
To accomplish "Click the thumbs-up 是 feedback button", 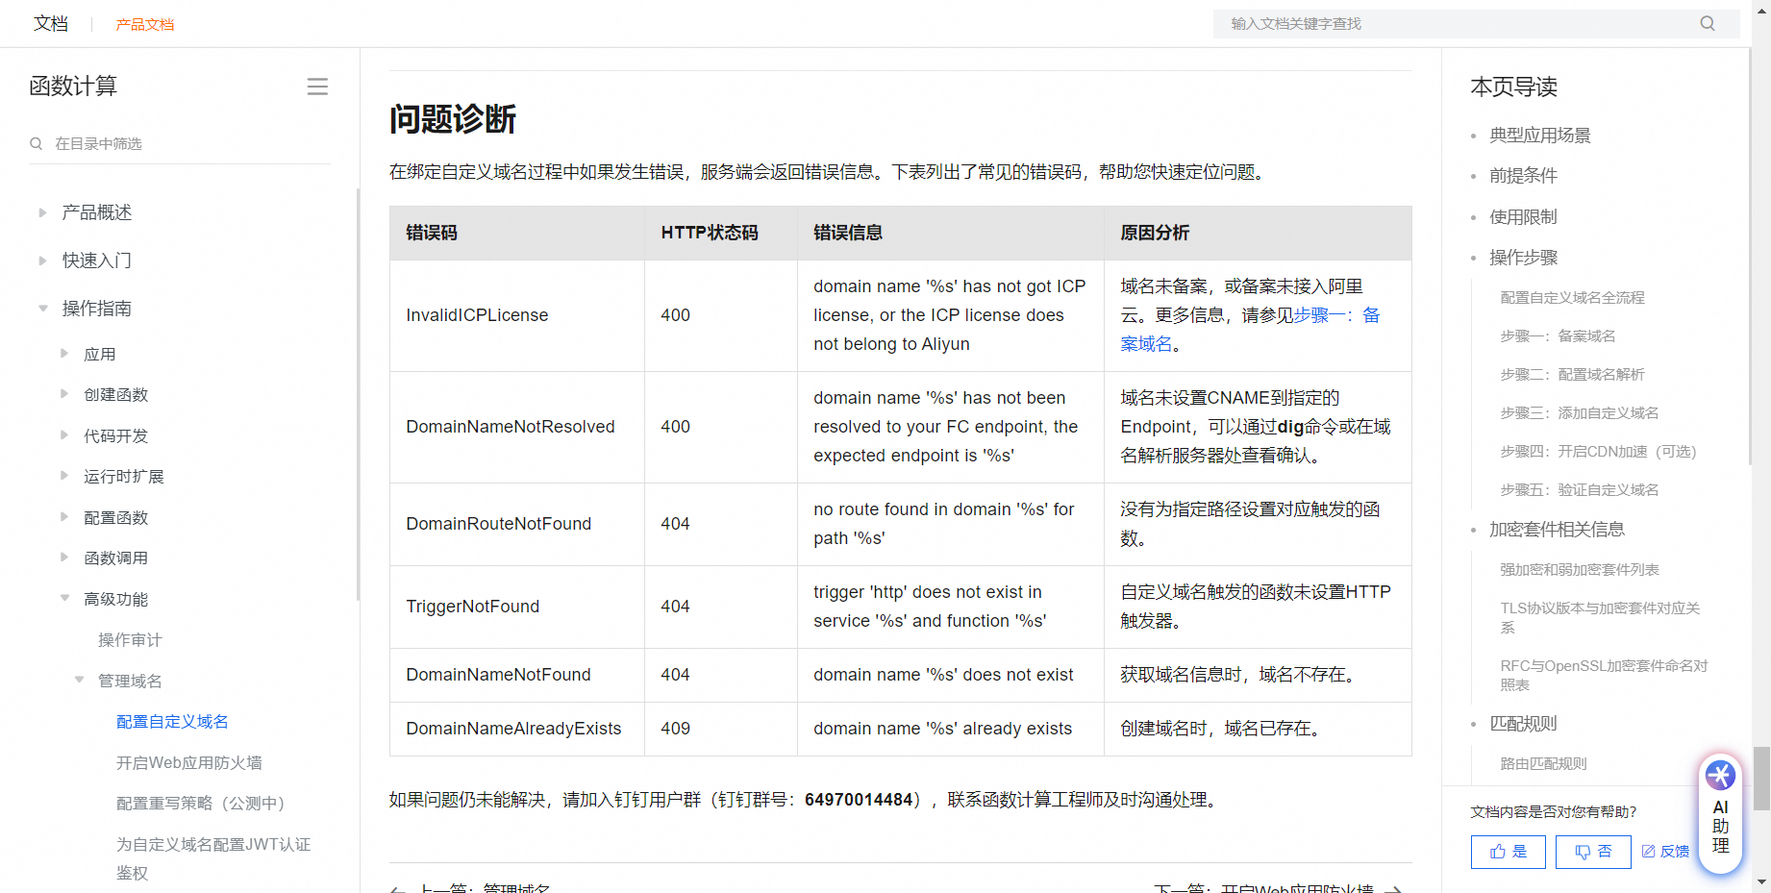I will (1508, 852).
